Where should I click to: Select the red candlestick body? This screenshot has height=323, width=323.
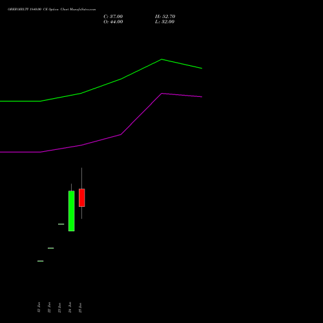[82, 198]
